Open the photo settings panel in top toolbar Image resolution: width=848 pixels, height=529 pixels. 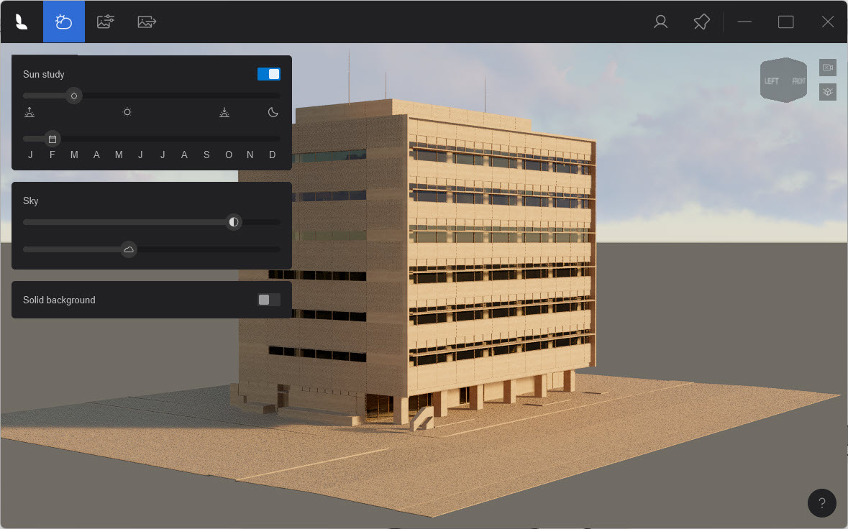pyautogui.click(x=105, y=22)
